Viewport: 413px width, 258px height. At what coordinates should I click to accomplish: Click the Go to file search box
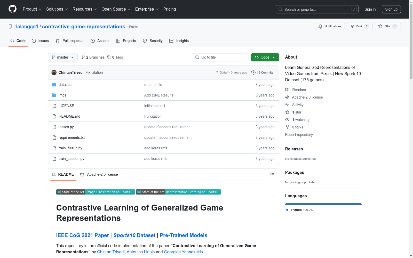(x=219, y=57)
